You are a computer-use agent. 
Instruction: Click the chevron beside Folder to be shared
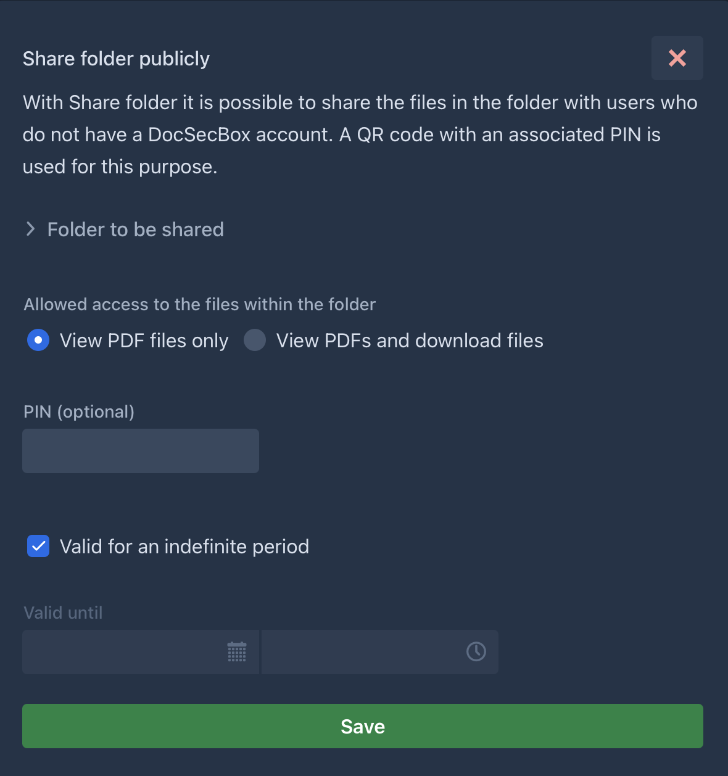(30, 229)
